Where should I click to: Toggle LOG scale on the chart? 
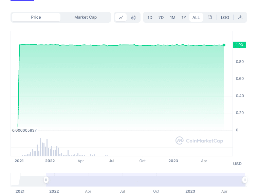pyautogui.click(x=225, y=18)
